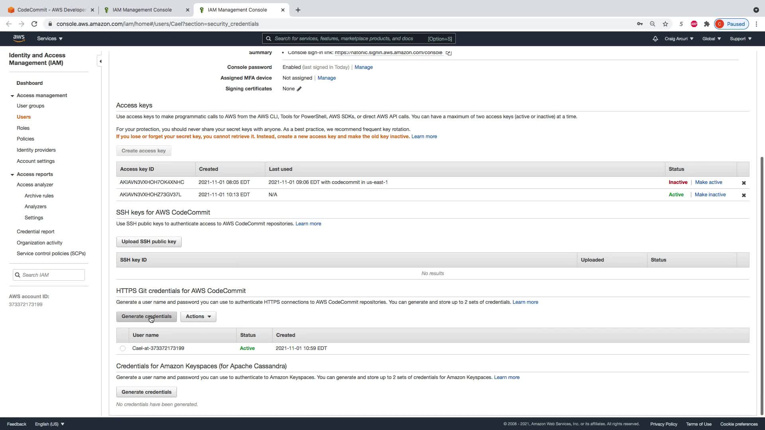Copy the console sign-in link icon
The height and width of the screenshot is (430, 765).
pyautogui.click(x=449, y=53)
